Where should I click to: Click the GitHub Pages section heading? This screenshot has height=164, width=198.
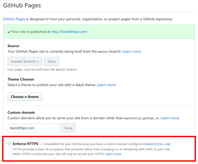pos(22,5)
